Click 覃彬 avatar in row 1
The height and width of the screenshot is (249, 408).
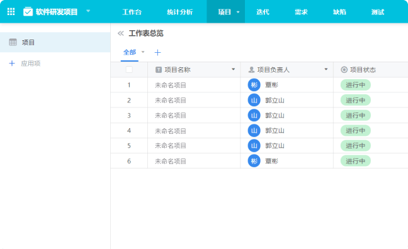click(254, 85)
